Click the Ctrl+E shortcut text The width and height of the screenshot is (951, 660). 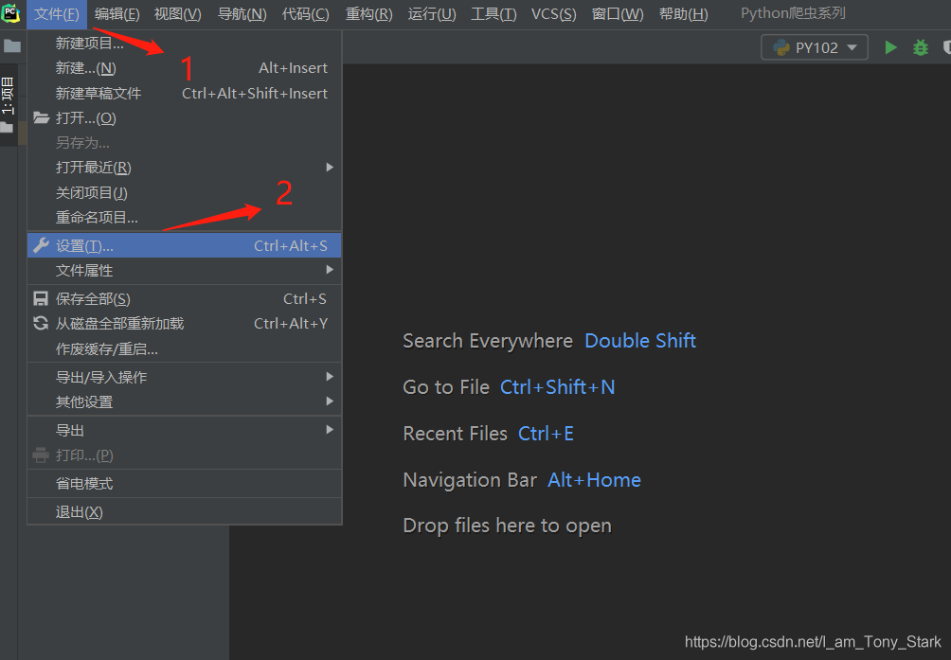546,434
